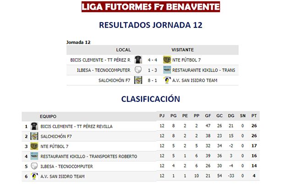The image size is (307, 188).
Task: Click Restaurante Kikillo - Transportes Roberto team name
Action: pos(88,156)
